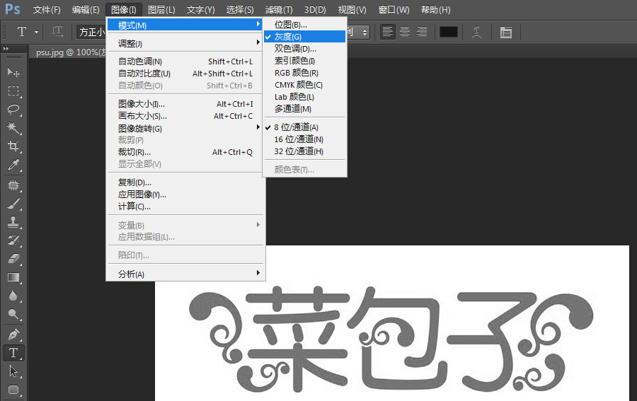Open the 滤镜 menu
637x401 pixels.
(278, 10)
